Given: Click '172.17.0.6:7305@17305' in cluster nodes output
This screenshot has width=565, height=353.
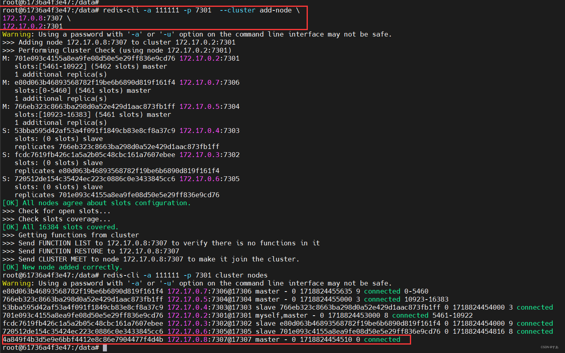Looking at the screenshot, I should [x=209, y=332].
